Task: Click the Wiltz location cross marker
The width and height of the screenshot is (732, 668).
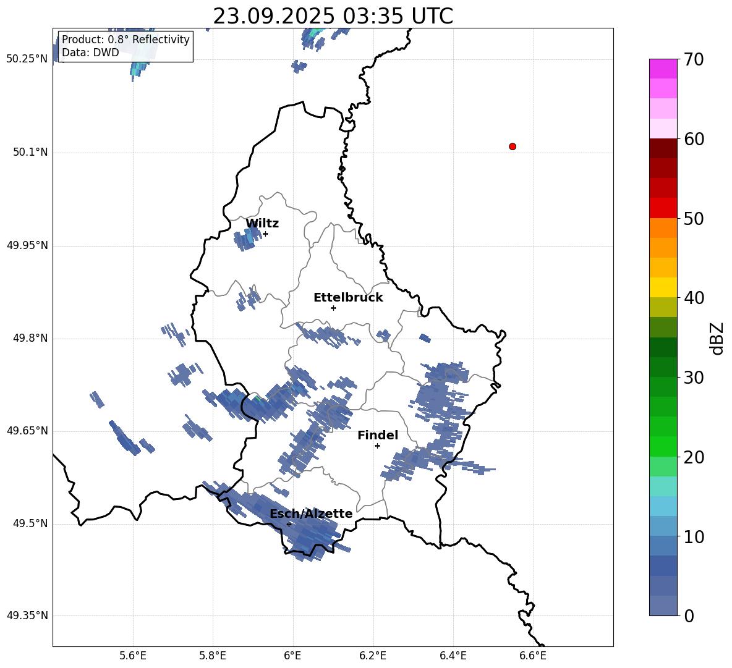Action: (266, 234)
